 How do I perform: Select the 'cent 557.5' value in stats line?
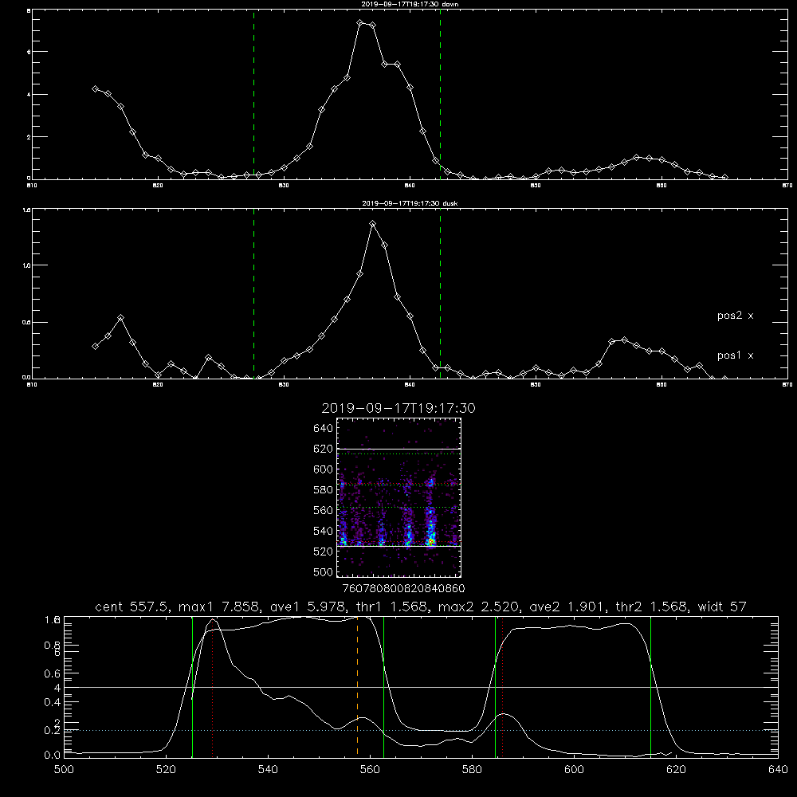coord(132,607)
